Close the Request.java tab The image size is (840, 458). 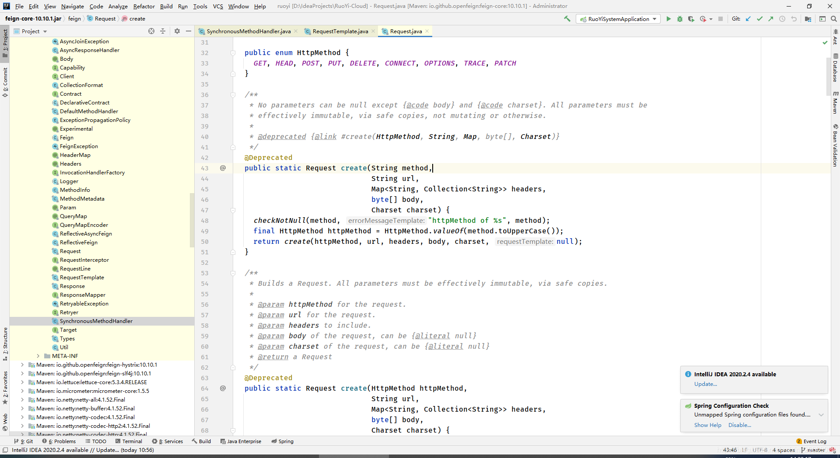(x=427, y=31)
